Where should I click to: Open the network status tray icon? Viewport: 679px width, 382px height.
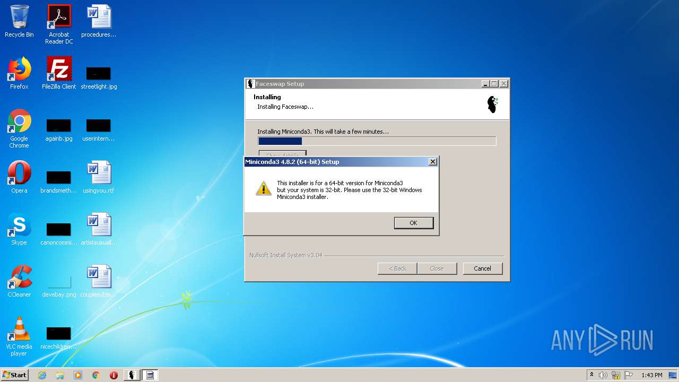click(x=616, y=375)
